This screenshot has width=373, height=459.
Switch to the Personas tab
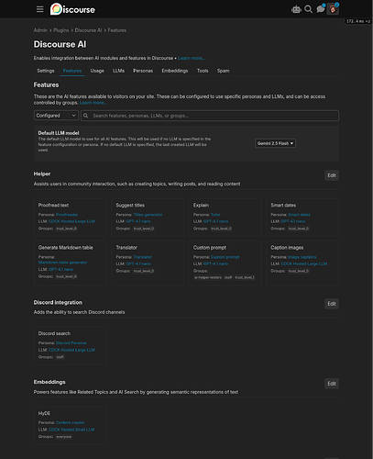click(143, 71)
